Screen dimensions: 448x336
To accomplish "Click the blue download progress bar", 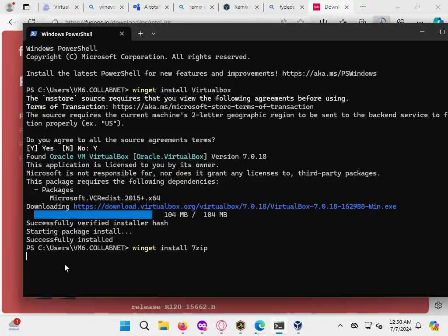I will pyautogui.click(x=93, y=214).
